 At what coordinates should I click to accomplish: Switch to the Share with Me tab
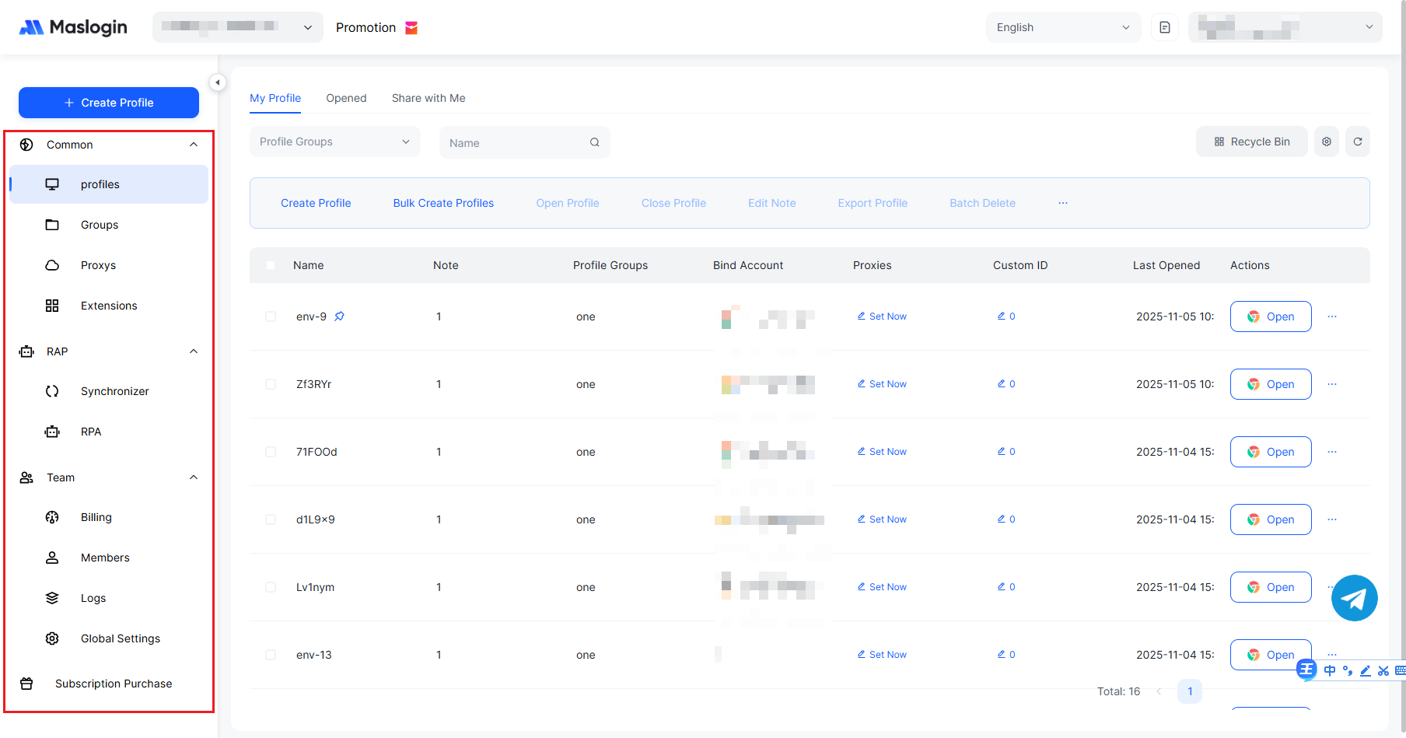[428, 98]
